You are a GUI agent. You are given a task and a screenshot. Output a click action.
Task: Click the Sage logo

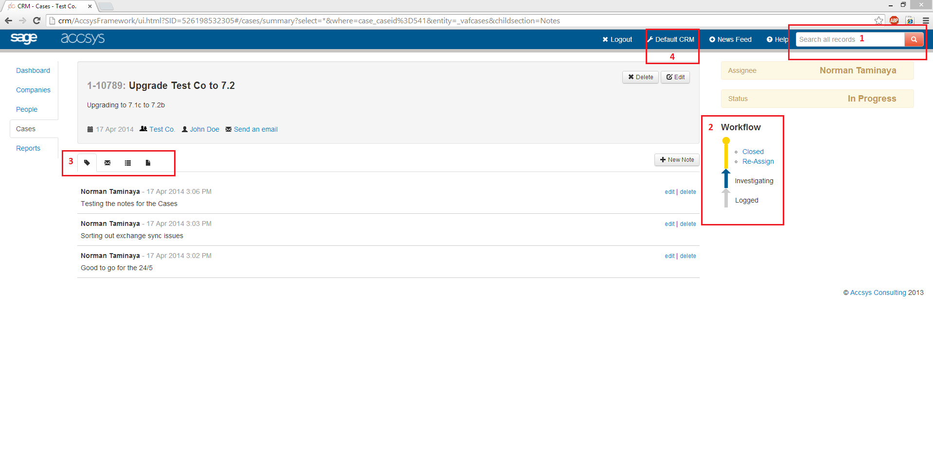pos(24,38)
